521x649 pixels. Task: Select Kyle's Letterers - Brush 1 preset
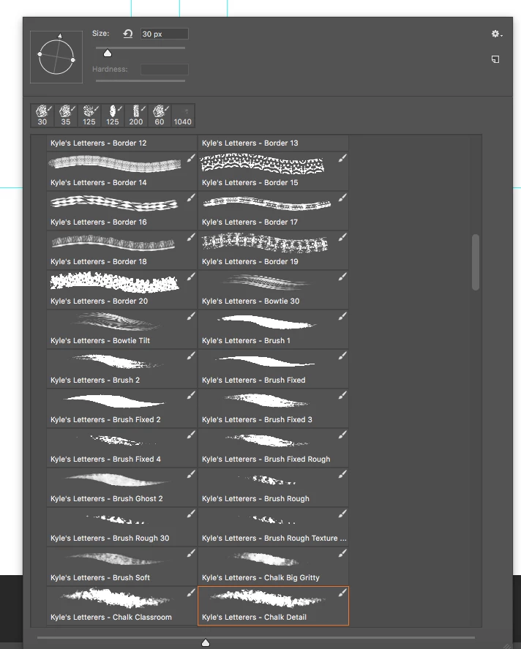tap(273, 329)
